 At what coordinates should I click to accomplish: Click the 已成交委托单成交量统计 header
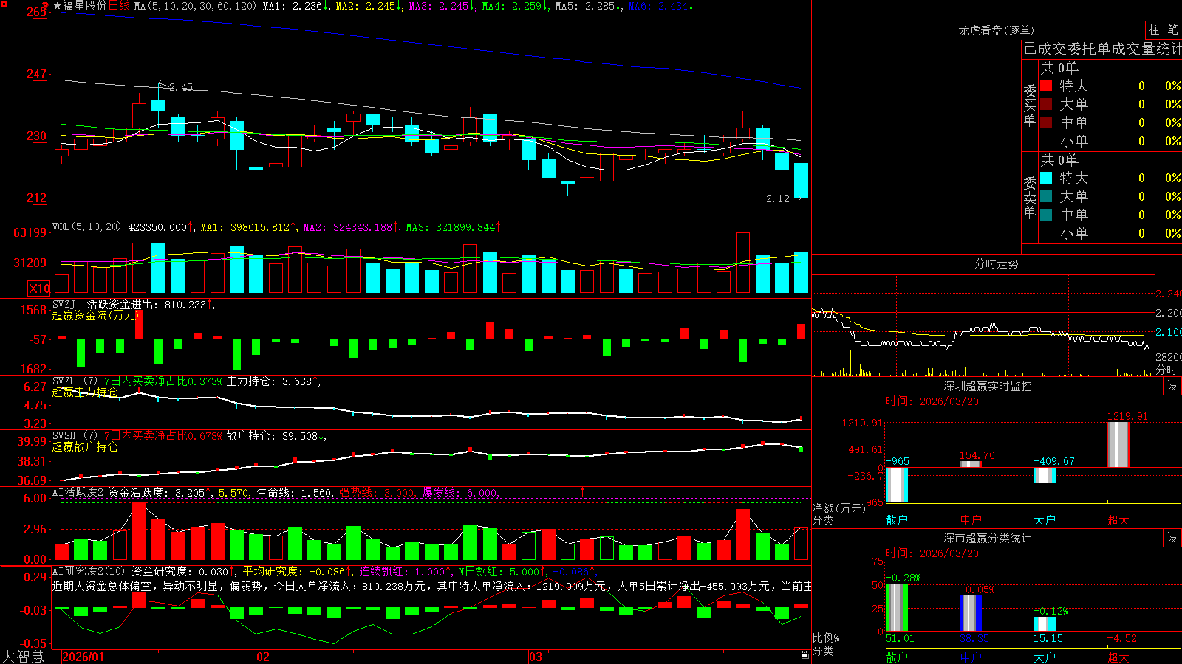click(x=1102, y=49)
